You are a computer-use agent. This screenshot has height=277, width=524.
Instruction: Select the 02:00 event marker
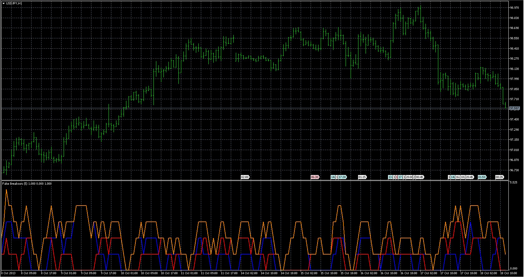245,177
